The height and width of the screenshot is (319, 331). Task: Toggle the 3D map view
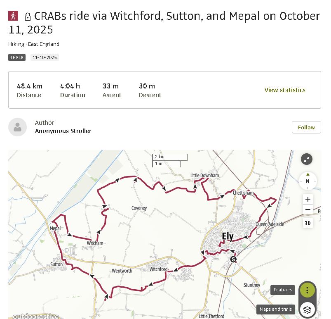tap(308, 223)
